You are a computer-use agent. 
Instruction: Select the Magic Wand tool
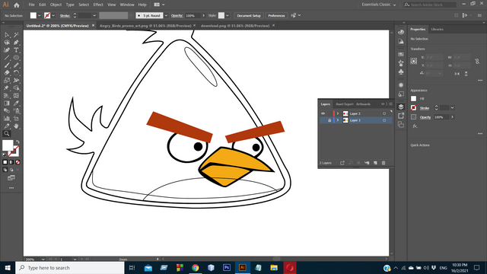coord(16,35)
